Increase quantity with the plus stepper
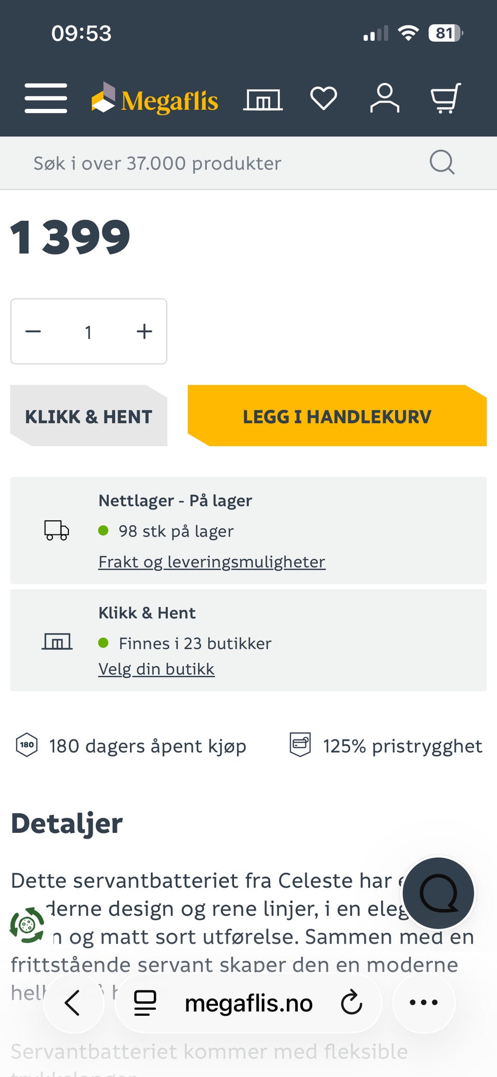This screenshot has width=497, height=1077. coord(144,332)
